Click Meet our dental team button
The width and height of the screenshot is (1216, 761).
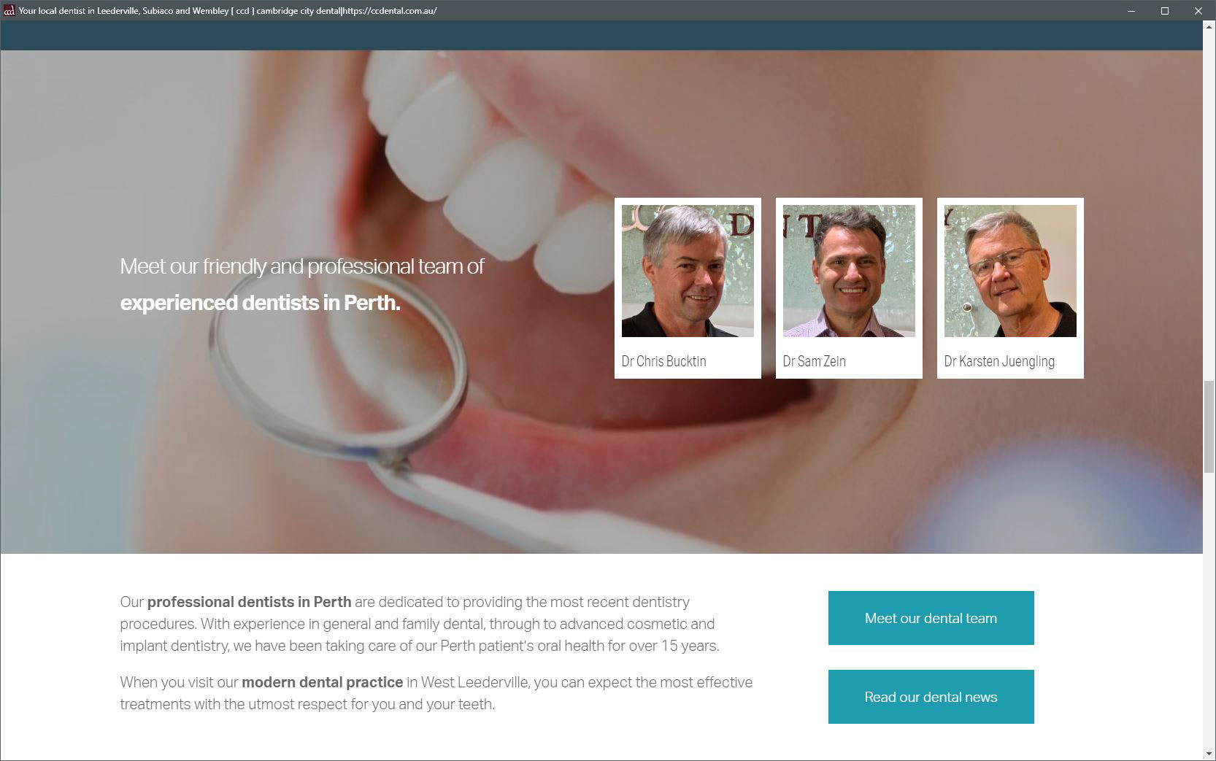pyautogui.click(x=931, y=618)
